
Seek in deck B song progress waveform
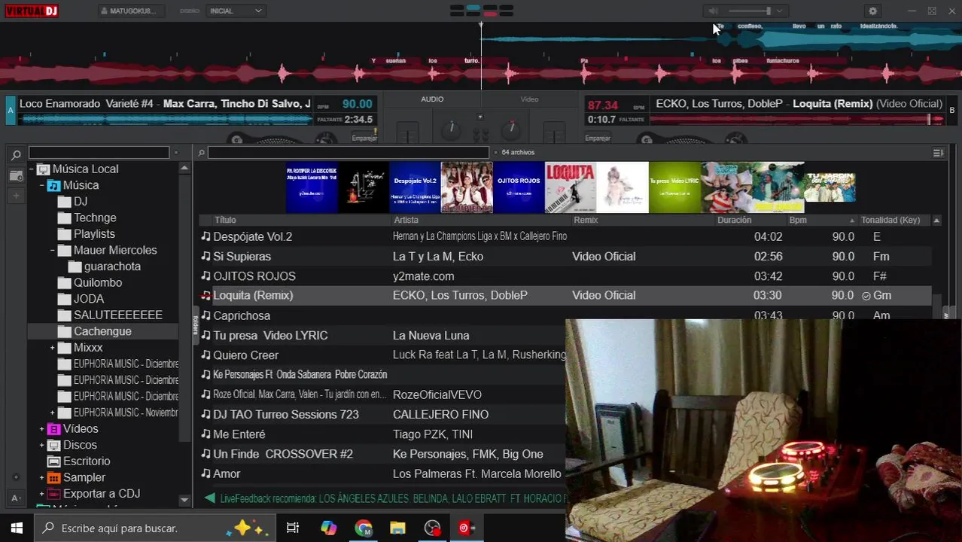796,119
